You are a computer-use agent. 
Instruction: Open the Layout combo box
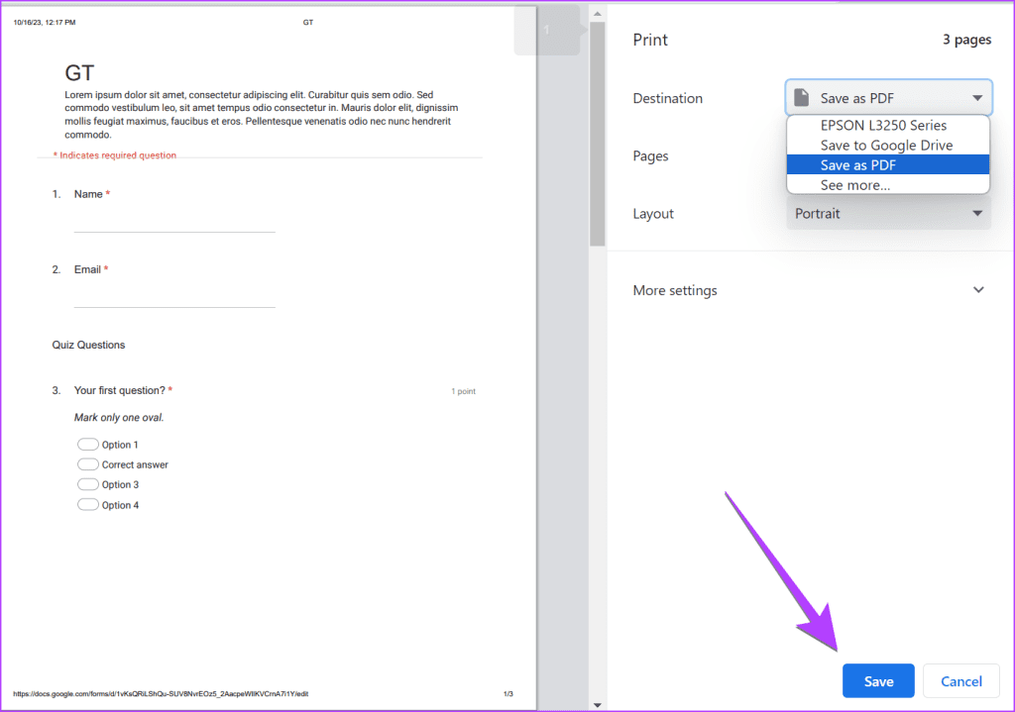[887, 213]
